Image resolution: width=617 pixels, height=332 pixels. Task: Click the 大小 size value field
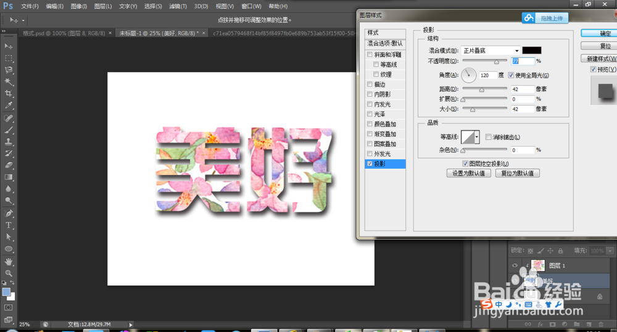(x=523, y=109)
